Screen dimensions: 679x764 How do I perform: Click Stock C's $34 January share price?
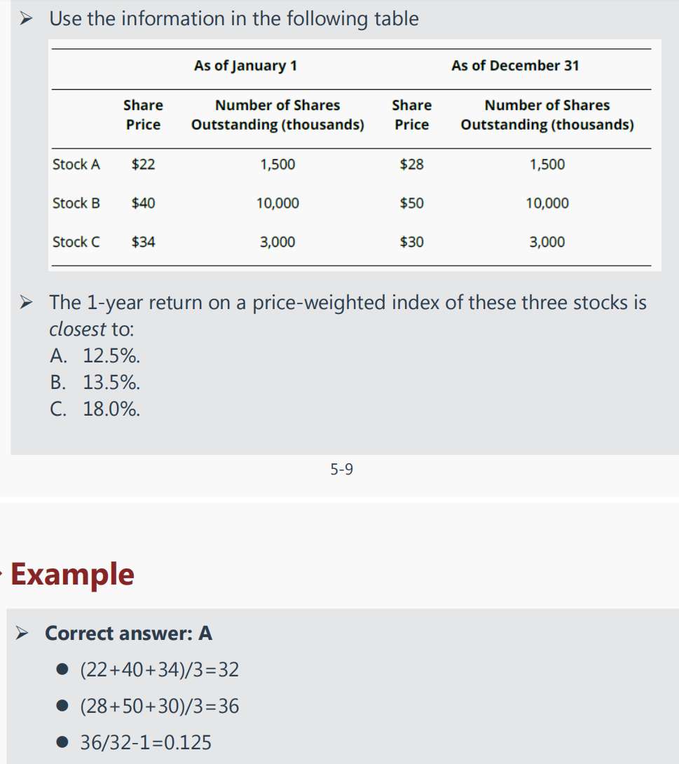point(144,242)
